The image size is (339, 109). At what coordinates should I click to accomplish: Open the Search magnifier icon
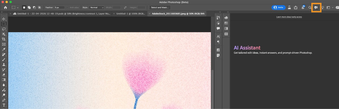310,8
